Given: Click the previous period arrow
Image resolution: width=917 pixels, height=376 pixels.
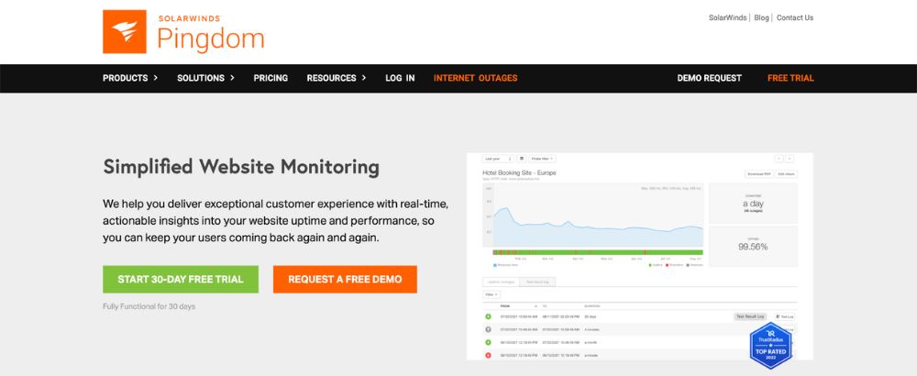Looking at the screenshot, I should pos(779,159).
